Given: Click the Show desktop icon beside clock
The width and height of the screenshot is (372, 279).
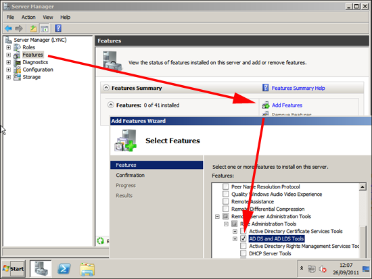Looking at the screenshot, I should pos(366,269).
